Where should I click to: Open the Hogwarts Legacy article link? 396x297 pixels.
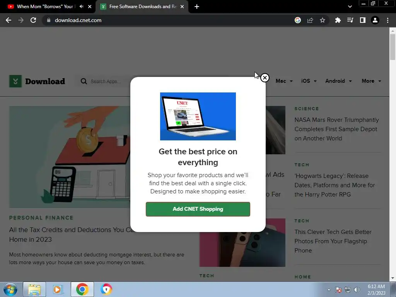(x=335, y=185)
